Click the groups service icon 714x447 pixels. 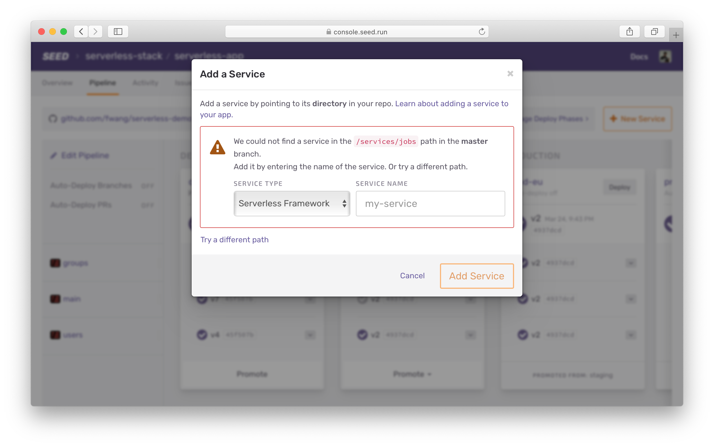pyautogui.click(x=55, y=263)
